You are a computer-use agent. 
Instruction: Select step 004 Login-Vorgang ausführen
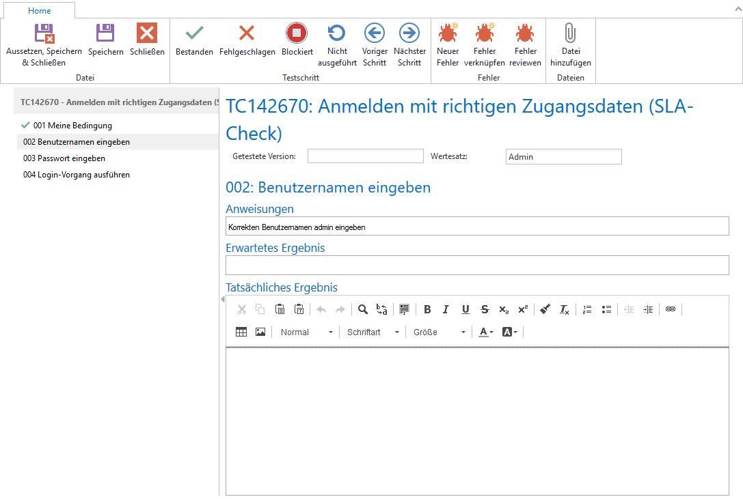pyautogui.click(x=77, y=175)
